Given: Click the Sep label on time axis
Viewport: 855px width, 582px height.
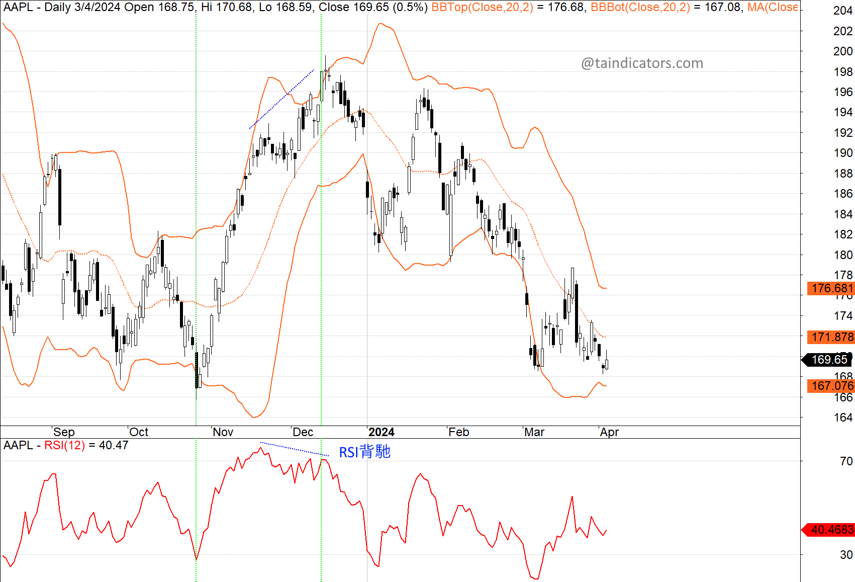Looking at the screenshot, I should [x=64, y=432].
